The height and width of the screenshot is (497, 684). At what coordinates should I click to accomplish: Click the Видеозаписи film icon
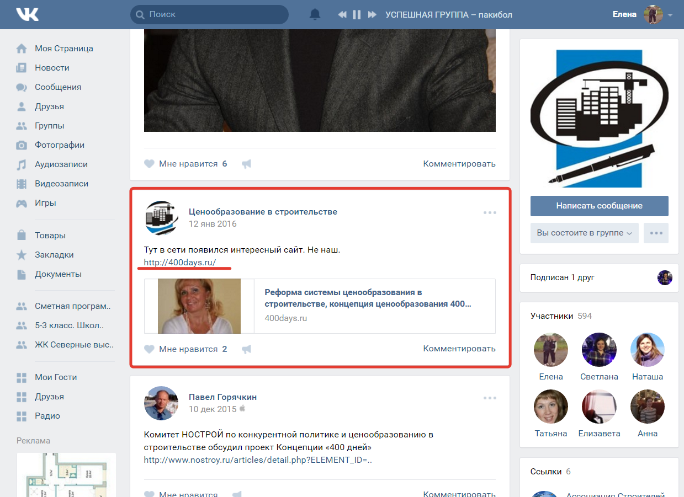pos(22,184)
